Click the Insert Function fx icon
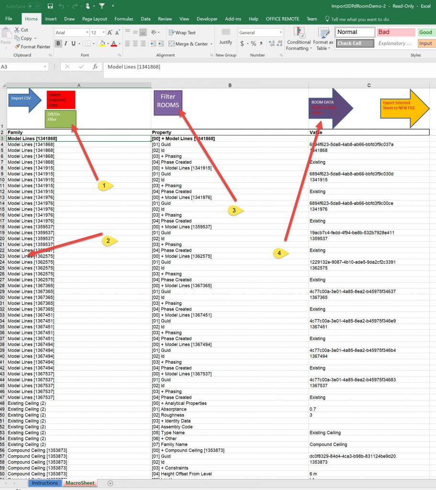 point(95,67)
